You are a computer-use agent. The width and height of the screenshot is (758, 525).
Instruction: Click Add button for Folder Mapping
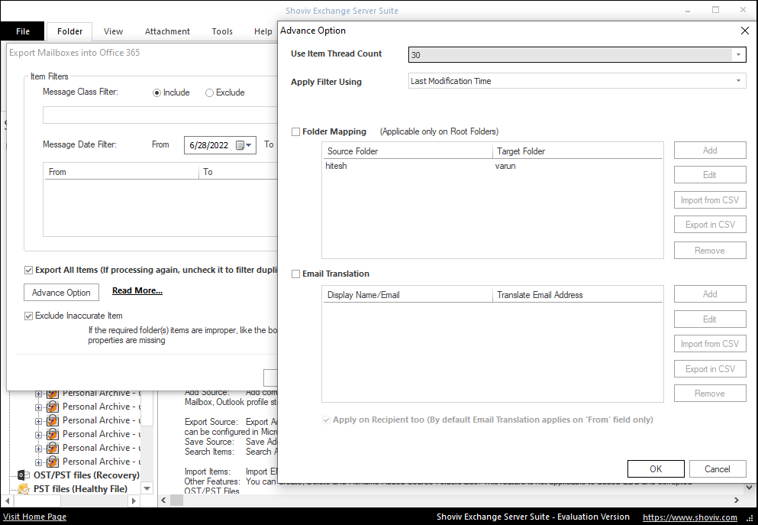[x=710, y=151]
